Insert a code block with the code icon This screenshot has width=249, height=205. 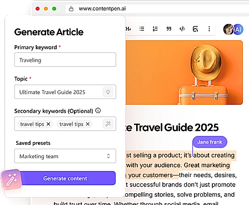point(182,29)
